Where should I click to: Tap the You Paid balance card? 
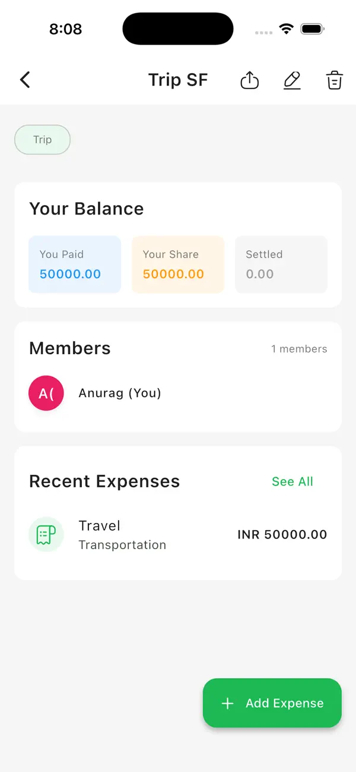pos(75,264)
